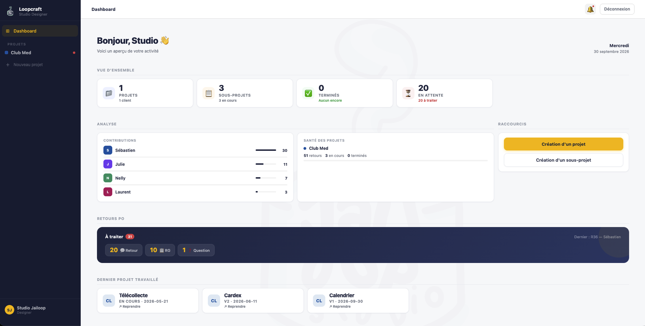Click the "51 retours" count text
Image resolution: width=645 pixels, height=326 pixels.
click(x=312, y=156)
